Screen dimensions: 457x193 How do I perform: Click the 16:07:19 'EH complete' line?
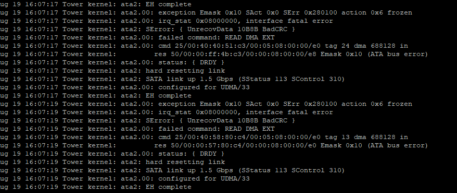click(x=96, y=187)
